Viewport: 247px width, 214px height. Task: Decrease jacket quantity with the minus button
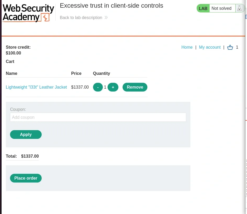(98, 87)
